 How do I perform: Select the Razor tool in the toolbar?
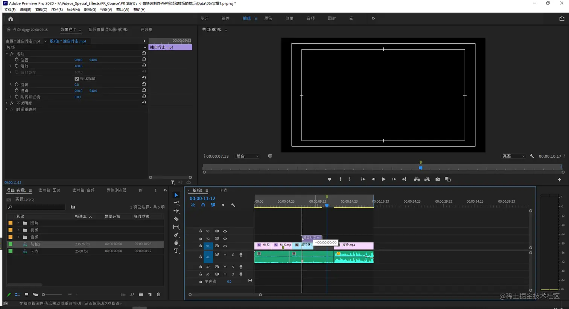click(176, 219)
